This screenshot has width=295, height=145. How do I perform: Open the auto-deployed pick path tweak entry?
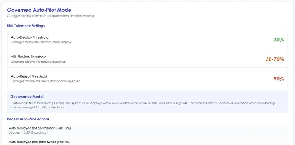point(147,141)
